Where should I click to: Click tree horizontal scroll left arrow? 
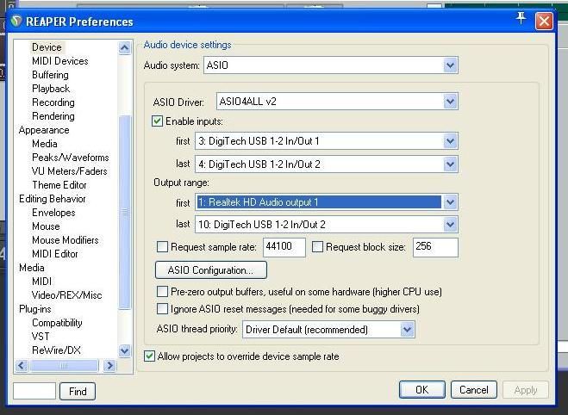pos(22,365)
